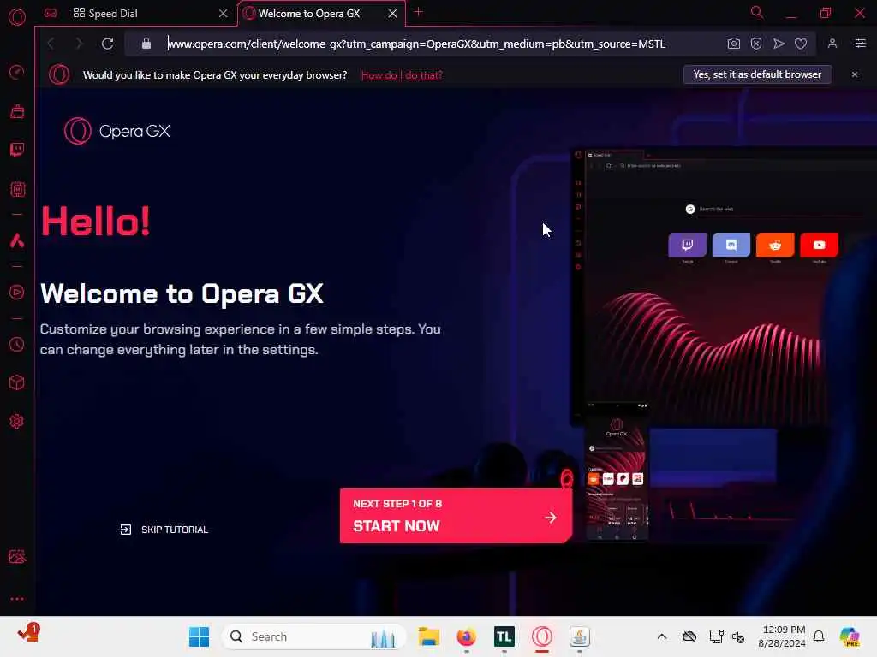877x657 pixels.
Task: Click START NOW next step button
Action: [456, 516]
